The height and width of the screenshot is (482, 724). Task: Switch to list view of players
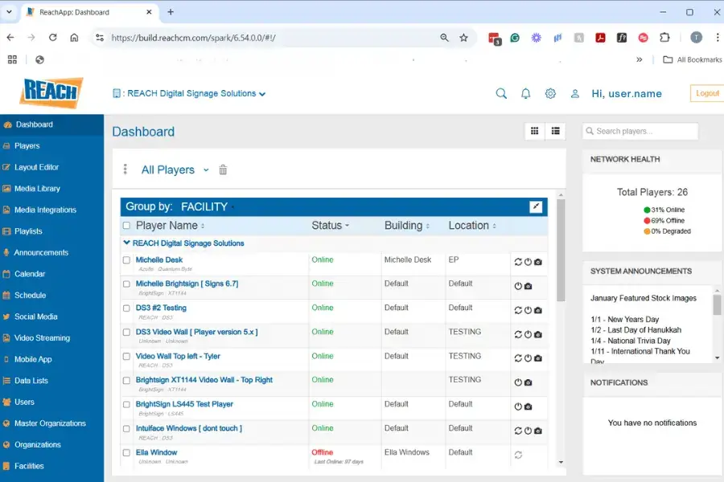[x=556, y=130]
